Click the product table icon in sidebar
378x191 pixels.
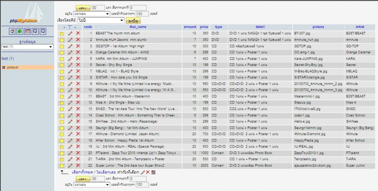point(4,68)
